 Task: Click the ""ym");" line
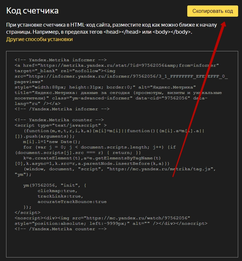(23, 175)
